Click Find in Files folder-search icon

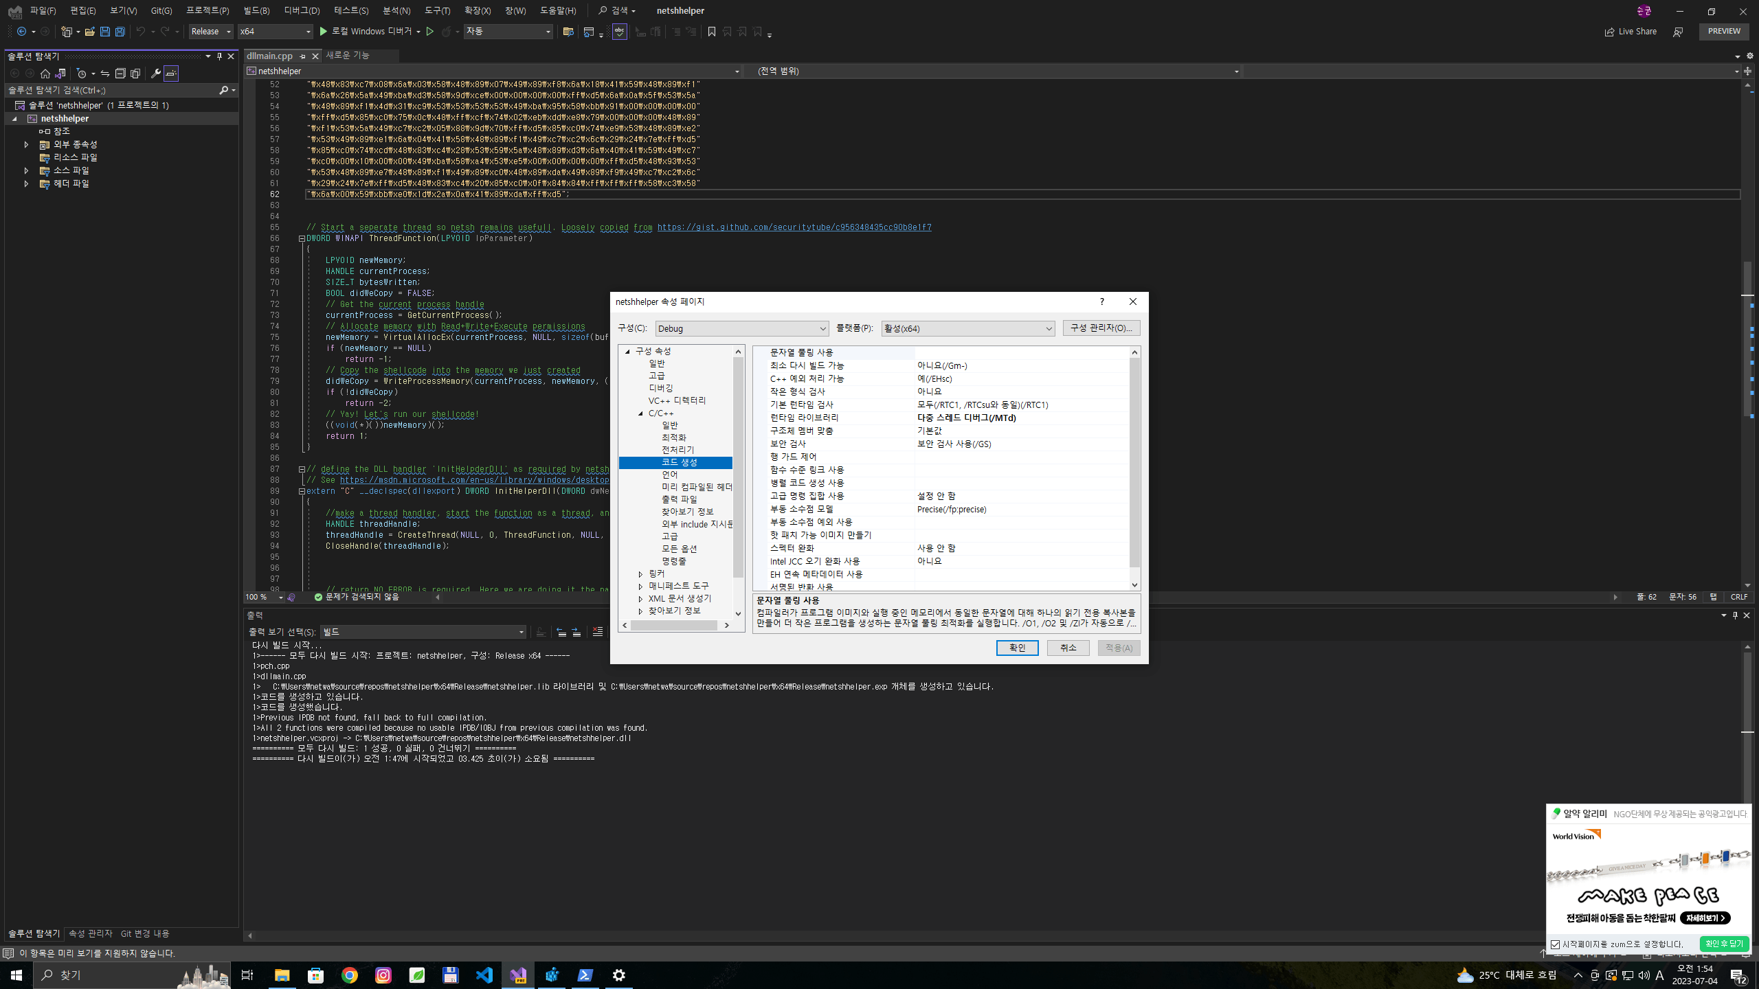tap(568, 32)
